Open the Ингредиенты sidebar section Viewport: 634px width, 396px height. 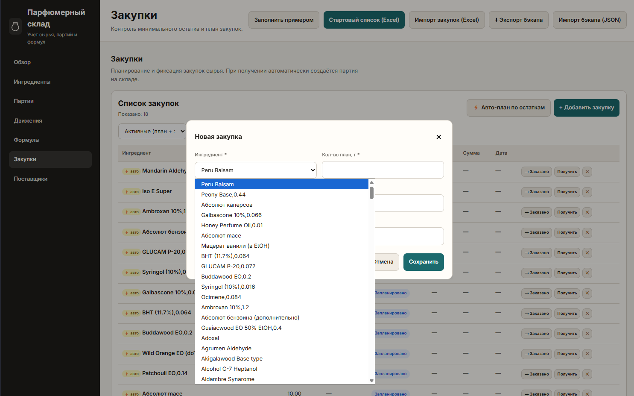click(x=32, y=82)
